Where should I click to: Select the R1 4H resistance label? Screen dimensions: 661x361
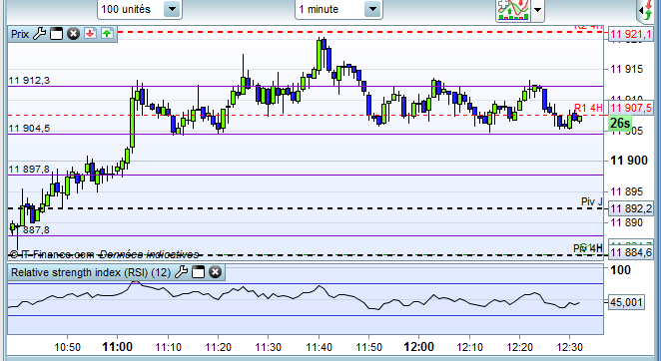(x=588, y=108)
